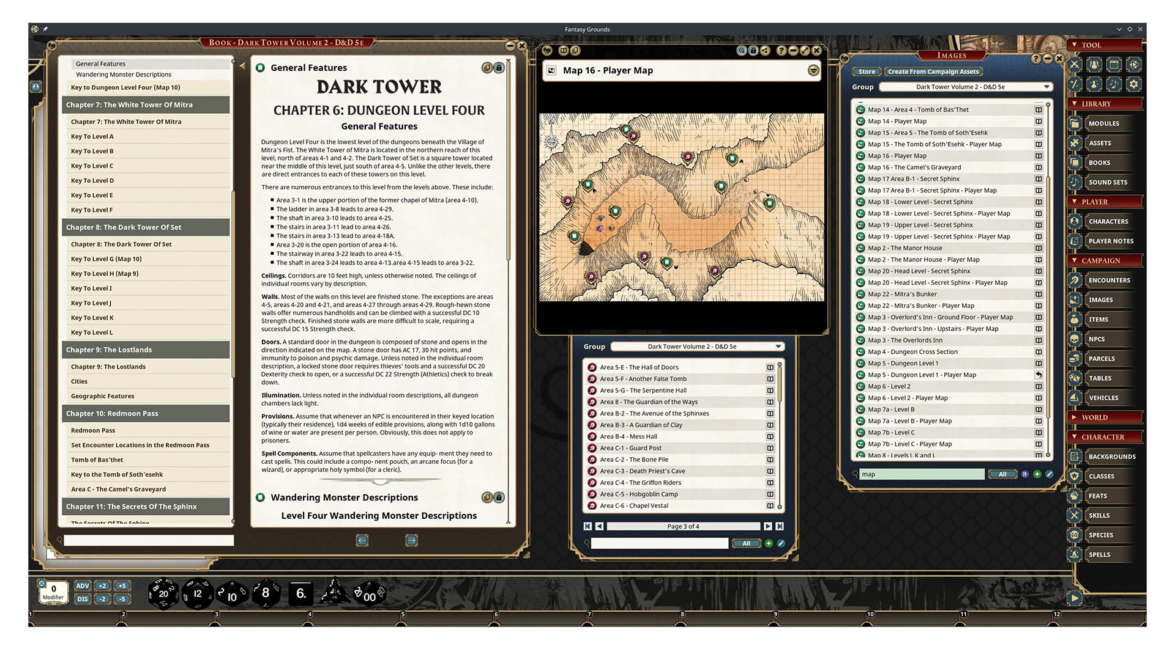Open Chapter 8: The Dark Tower Of Set header
Viewport: 1175px width, 660px height.
(x=147, y=227)
